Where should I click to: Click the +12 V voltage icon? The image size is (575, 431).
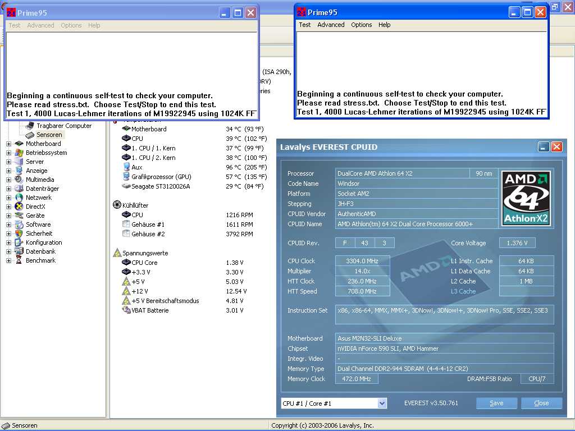click(x=126, y=291)
